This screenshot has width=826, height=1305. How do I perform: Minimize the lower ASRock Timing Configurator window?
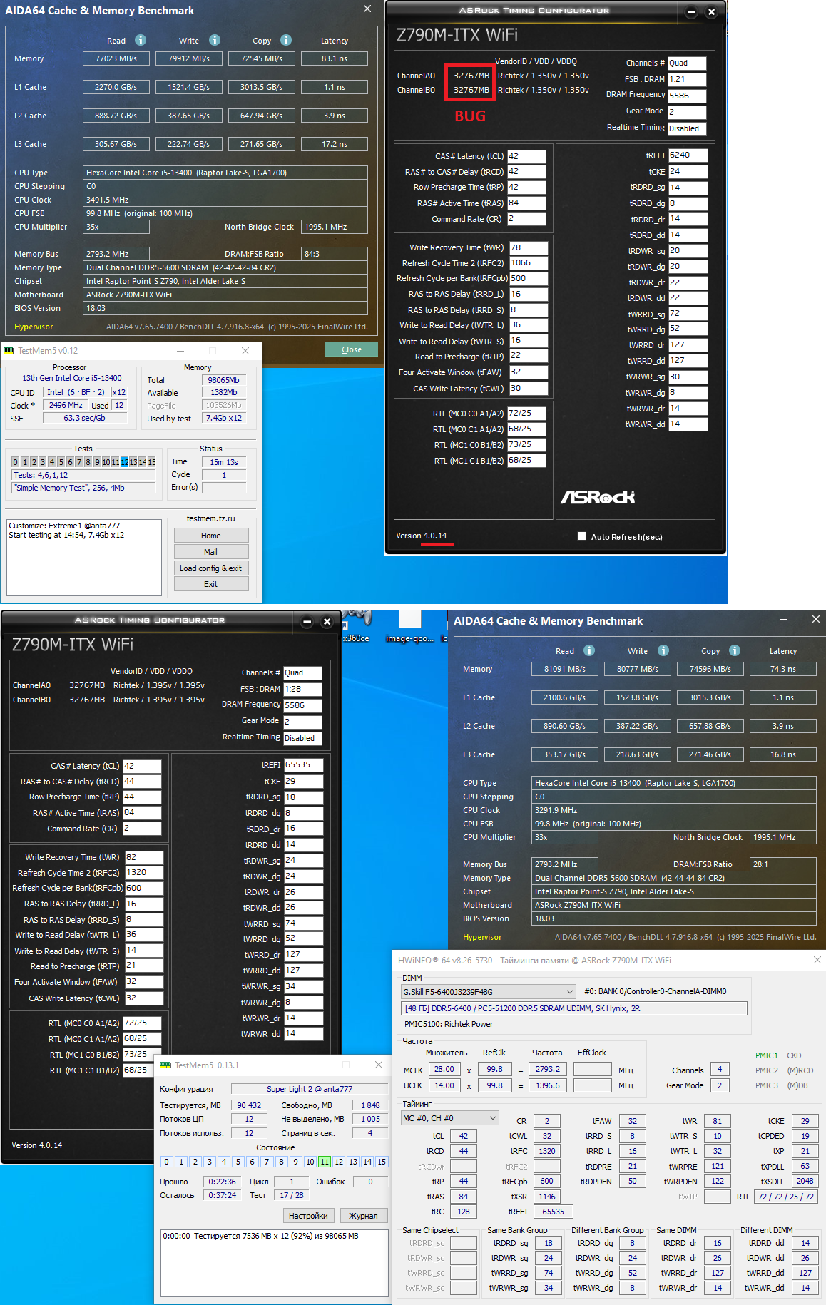[x=307, y=622]
